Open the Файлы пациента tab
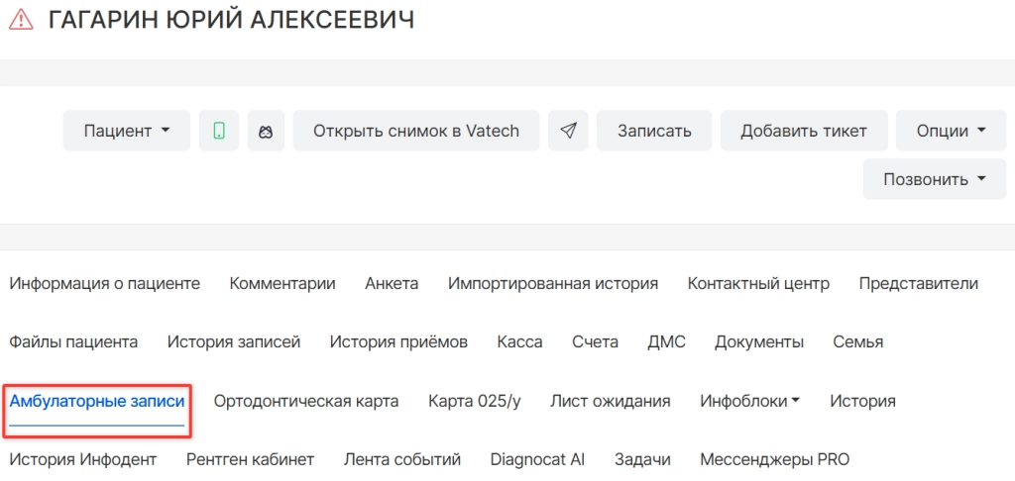This screenshot has width=1015, height=481. click(73, 341)
